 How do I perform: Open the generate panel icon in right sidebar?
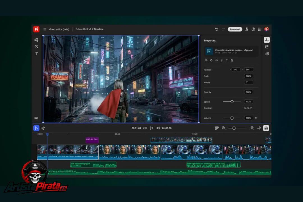[x=267, y=47]
